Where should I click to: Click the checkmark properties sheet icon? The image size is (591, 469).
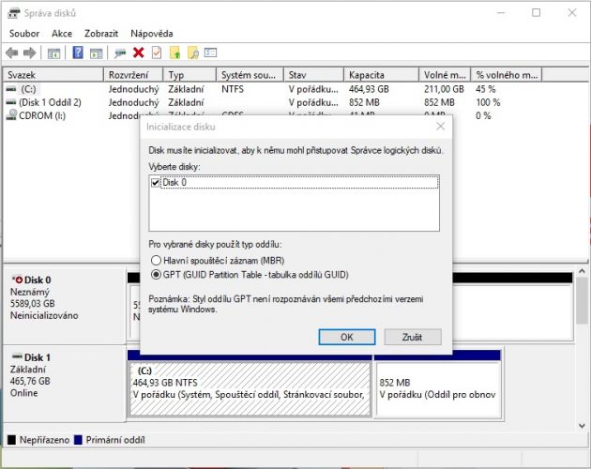pyautogui.click(x=157, y=53)
